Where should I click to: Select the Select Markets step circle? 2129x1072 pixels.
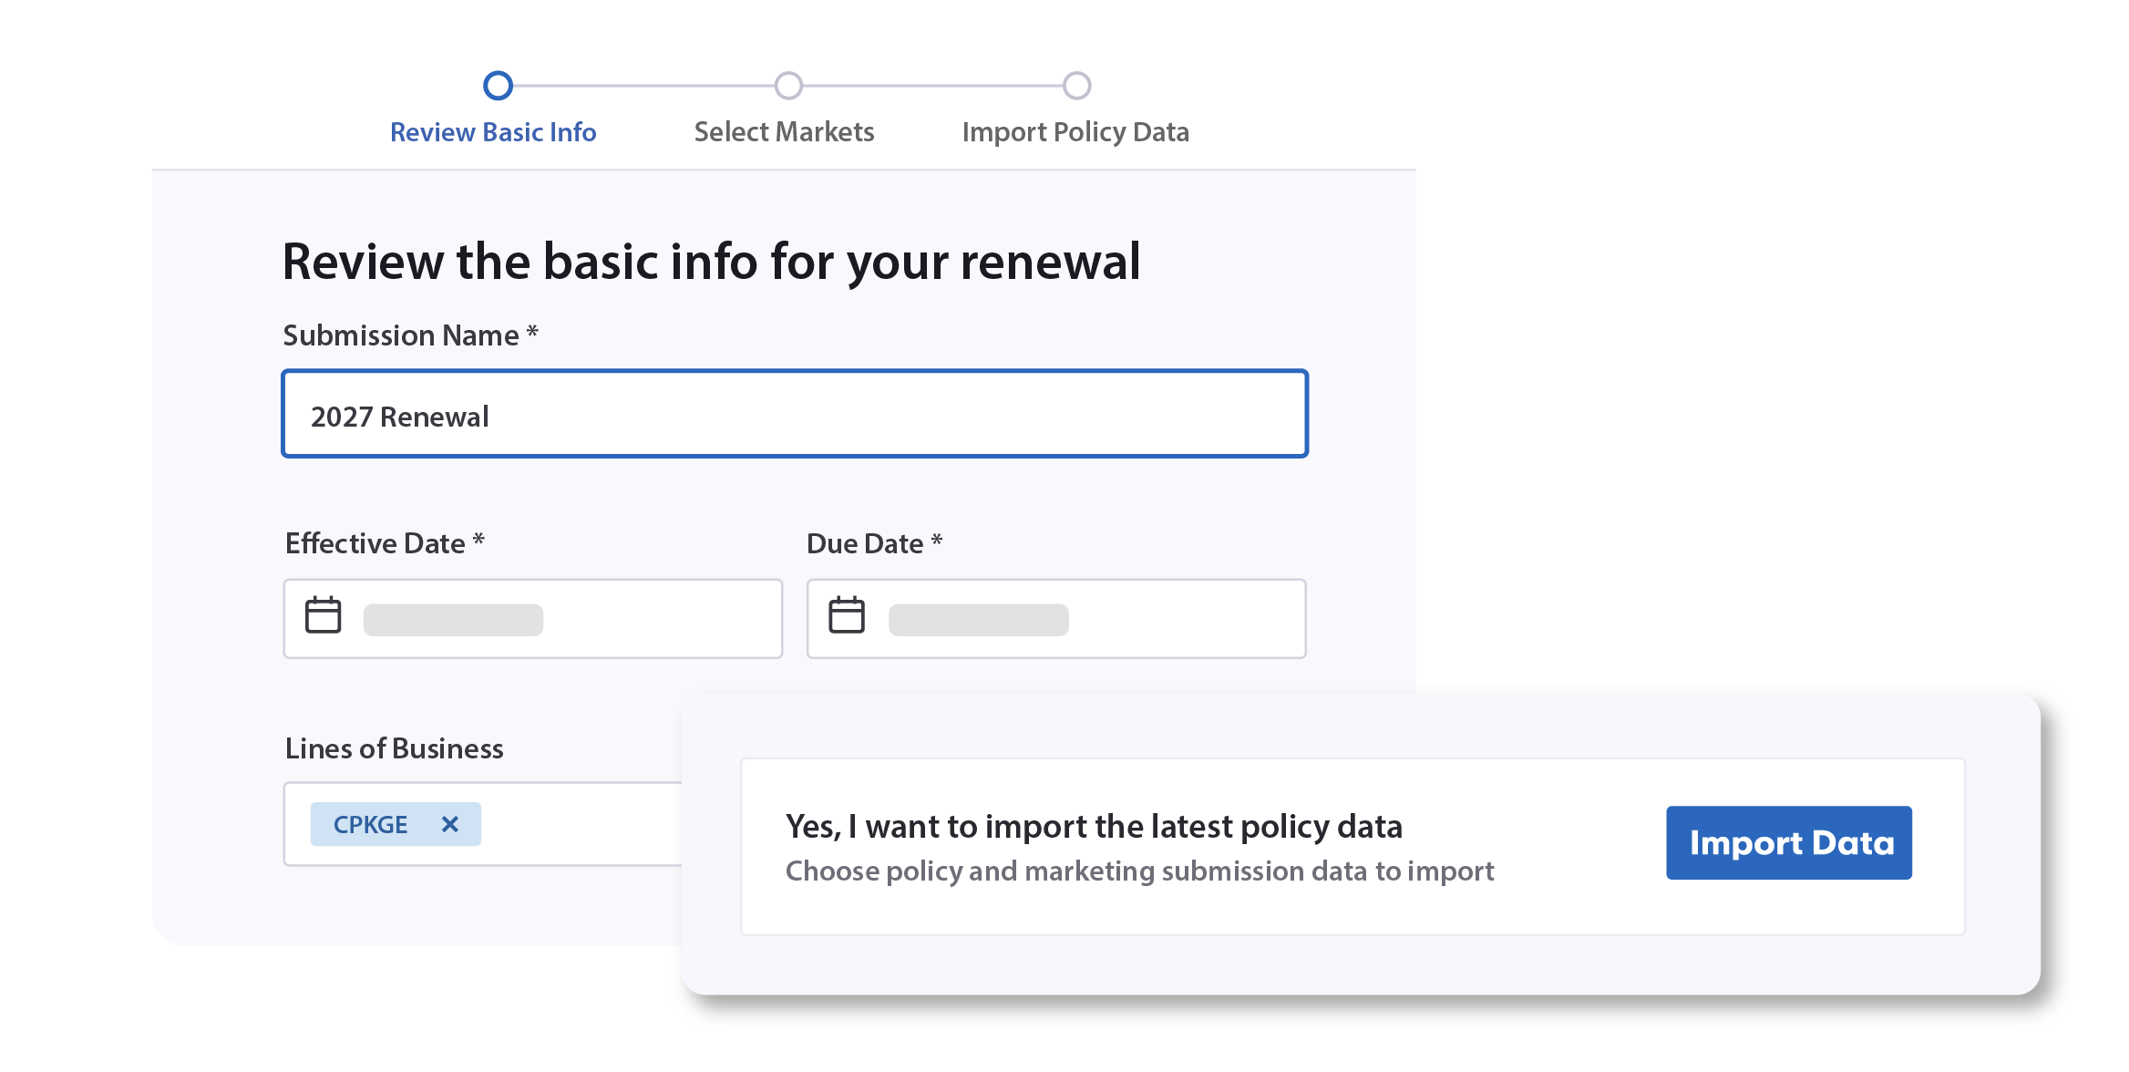(x=788, y=86)
